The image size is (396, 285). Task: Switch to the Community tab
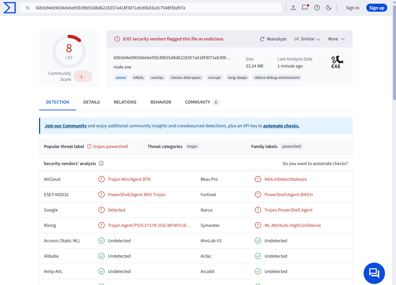coord(197,102)
